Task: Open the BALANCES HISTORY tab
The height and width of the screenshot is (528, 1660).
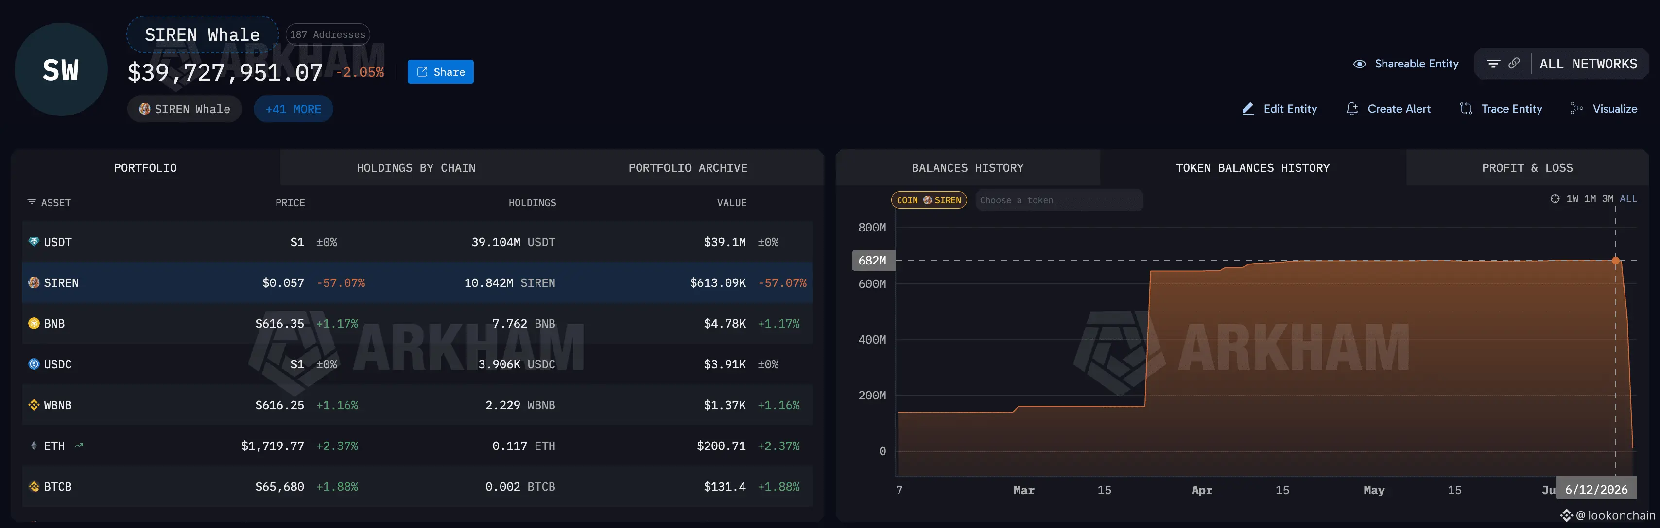Action: [967, 168]
